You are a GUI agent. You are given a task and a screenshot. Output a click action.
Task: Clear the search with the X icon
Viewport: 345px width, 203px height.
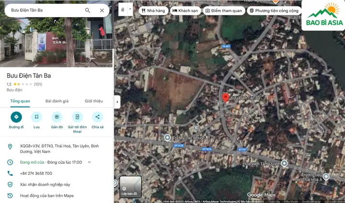[x=102, y=11]
